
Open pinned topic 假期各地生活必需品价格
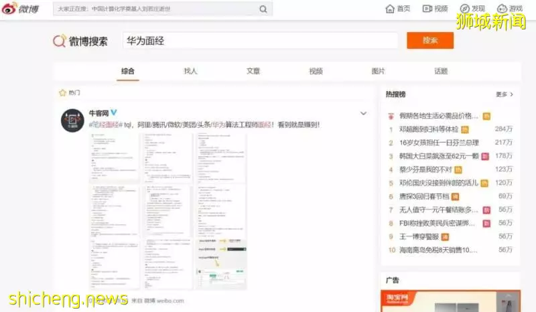point(439,116)
